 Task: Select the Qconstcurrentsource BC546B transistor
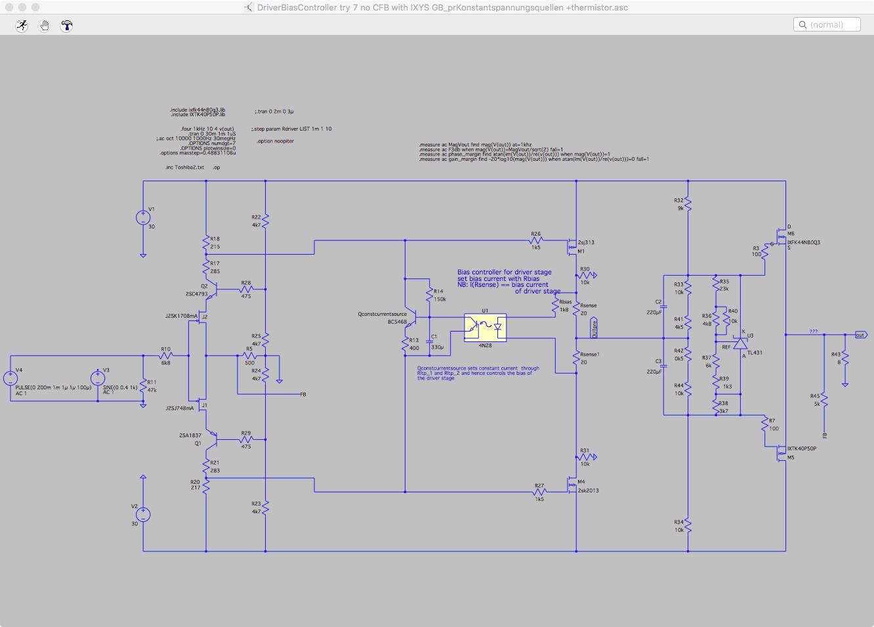(412, 318)
